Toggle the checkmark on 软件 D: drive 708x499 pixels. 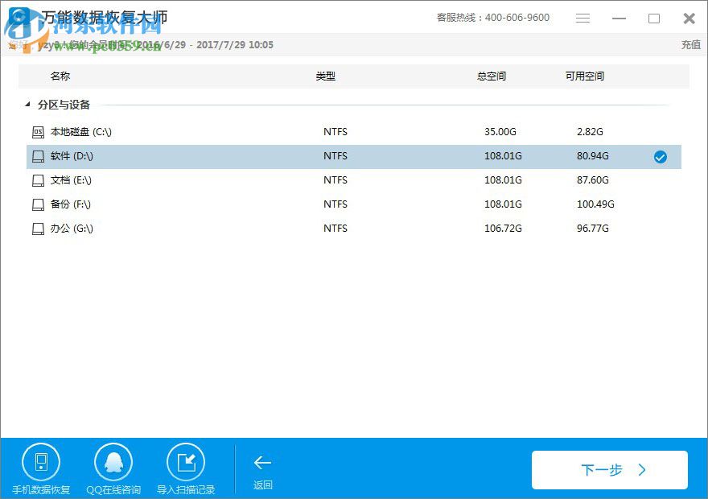point(661,157)
